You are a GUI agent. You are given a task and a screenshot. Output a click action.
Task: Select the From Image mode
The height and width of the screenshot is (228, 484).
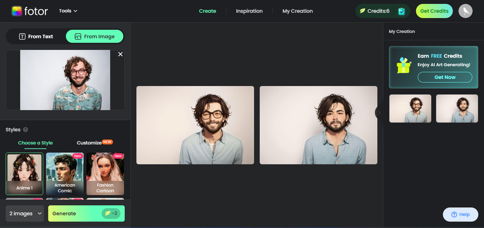click(x=95, y=36)
